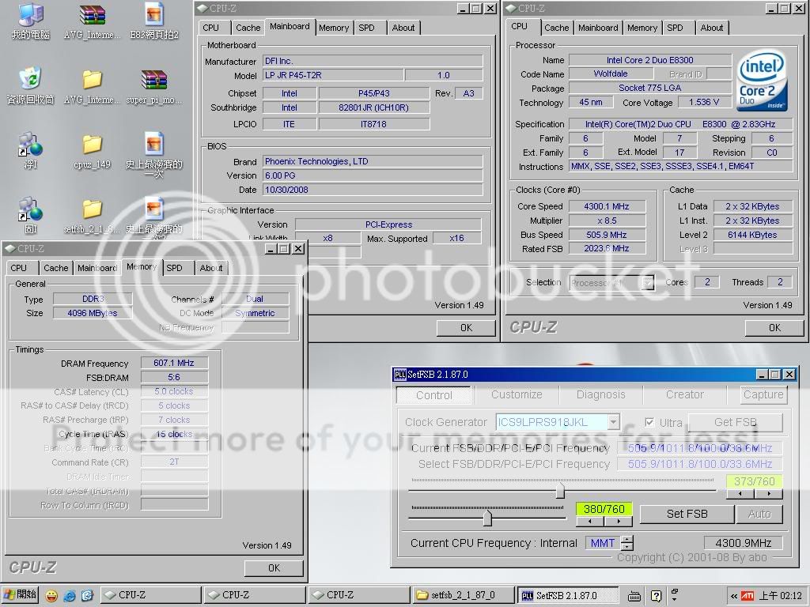810x607 pixels.
Task: Open the Creator tab in SetFSB
Action: tap(684, 395)
